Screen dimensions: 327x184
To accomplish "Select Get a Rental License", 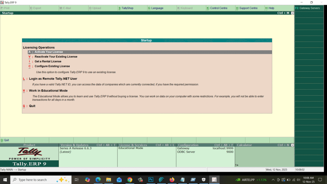I will [x=48, y=62].
